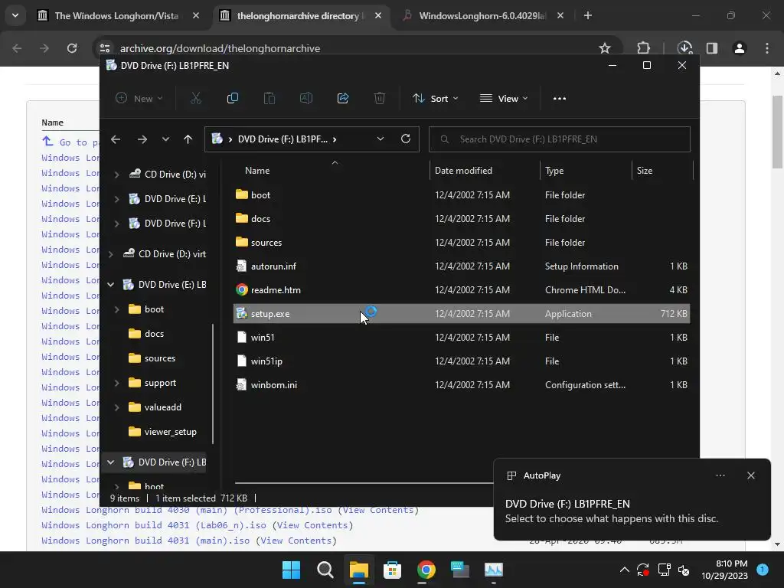The height and width of the screenshot is (588, 784).
Task: Open Chrome Extensions puzzle icon
Action: click(643, 48)
